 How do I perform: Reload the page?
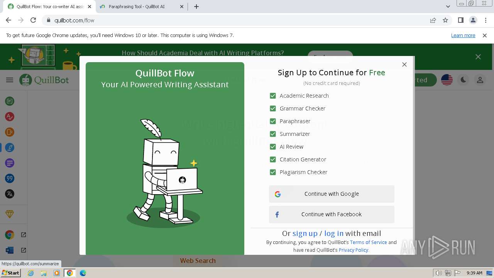pos(33,20)
